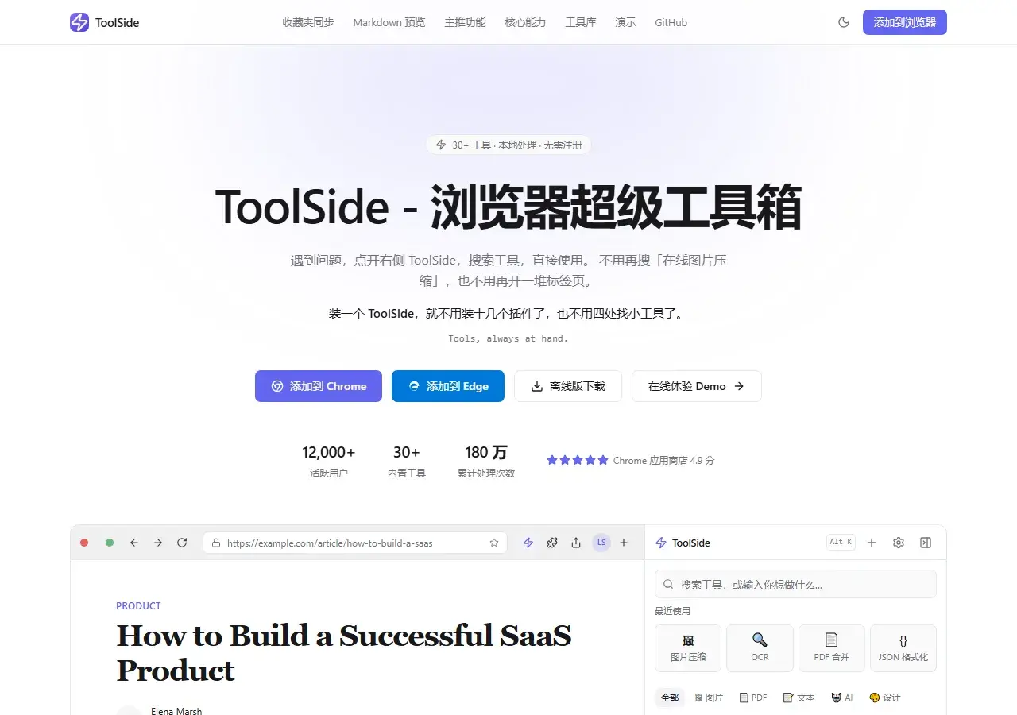Open 收藏夹同步 in the navigation

pos(308,22)
